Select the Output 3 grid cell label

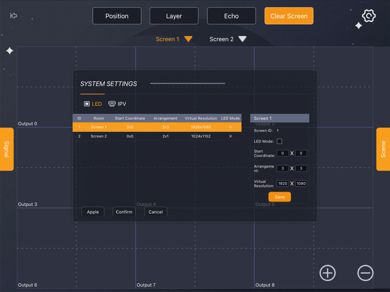point(28,204)
